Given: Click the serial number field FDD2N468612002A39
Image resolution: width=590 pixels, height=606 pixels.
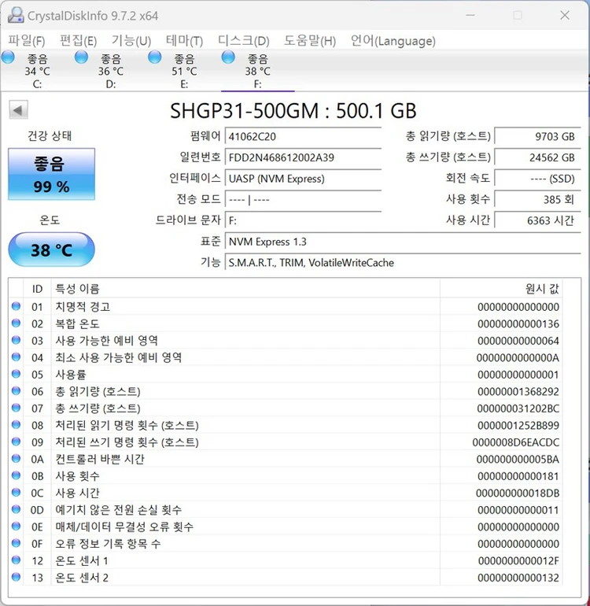Looking at the screenshot, I should point(303,157).
